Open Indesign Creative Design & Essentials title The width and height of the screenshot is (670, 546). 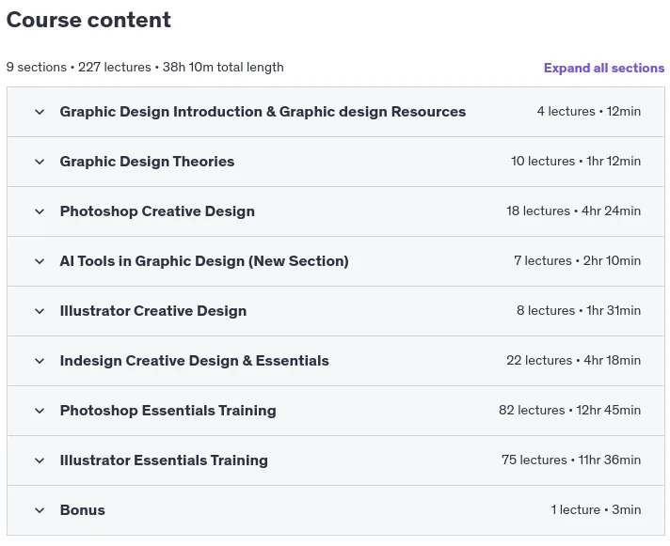point(195,361)
